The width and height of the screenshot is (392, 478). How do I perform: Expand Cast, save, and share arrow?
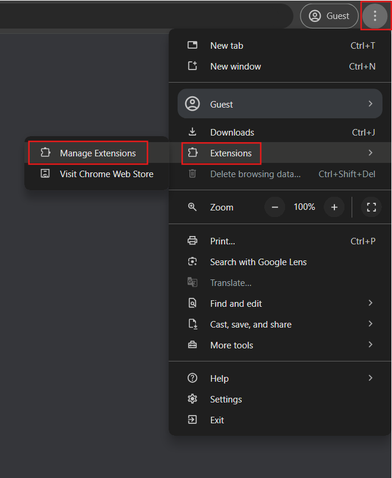371,324
